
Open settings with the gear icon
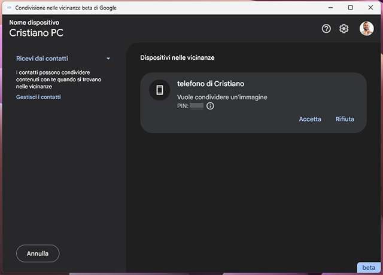[x=344, y=29]
